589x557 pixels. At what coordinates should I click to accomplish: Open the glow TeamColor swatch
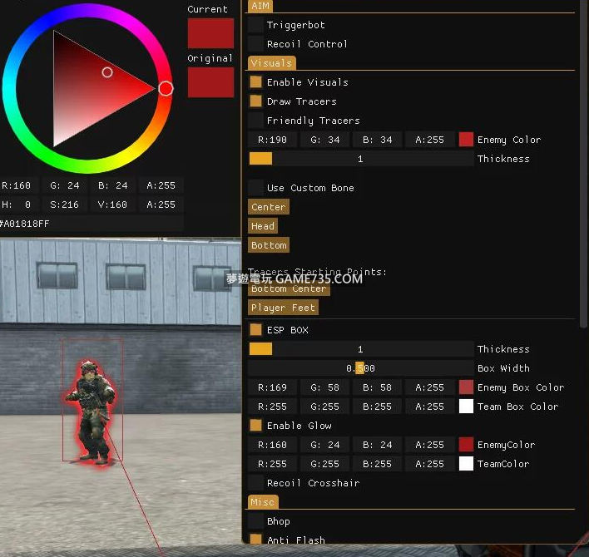point(466,464)
